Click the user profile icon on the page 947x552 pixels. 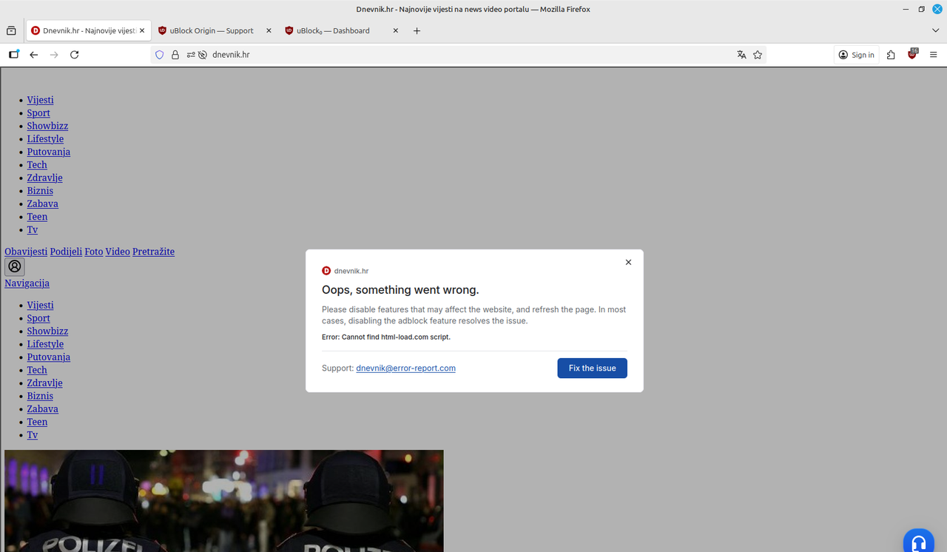pos(15,266)
